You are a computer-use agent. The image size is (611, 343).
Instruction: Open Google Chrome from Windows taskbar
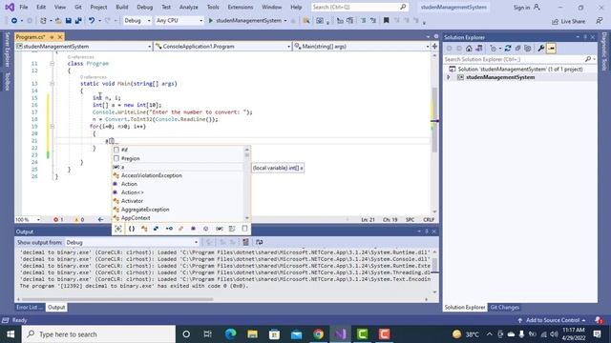[318, 334]
